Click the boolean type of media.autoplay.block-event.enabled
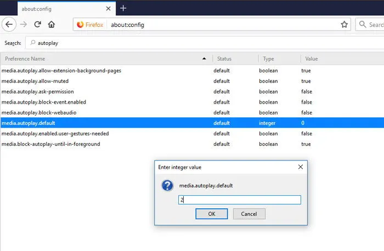Viewport: 384px width, 251px height. pyautogui.click(x=268, y=102)
